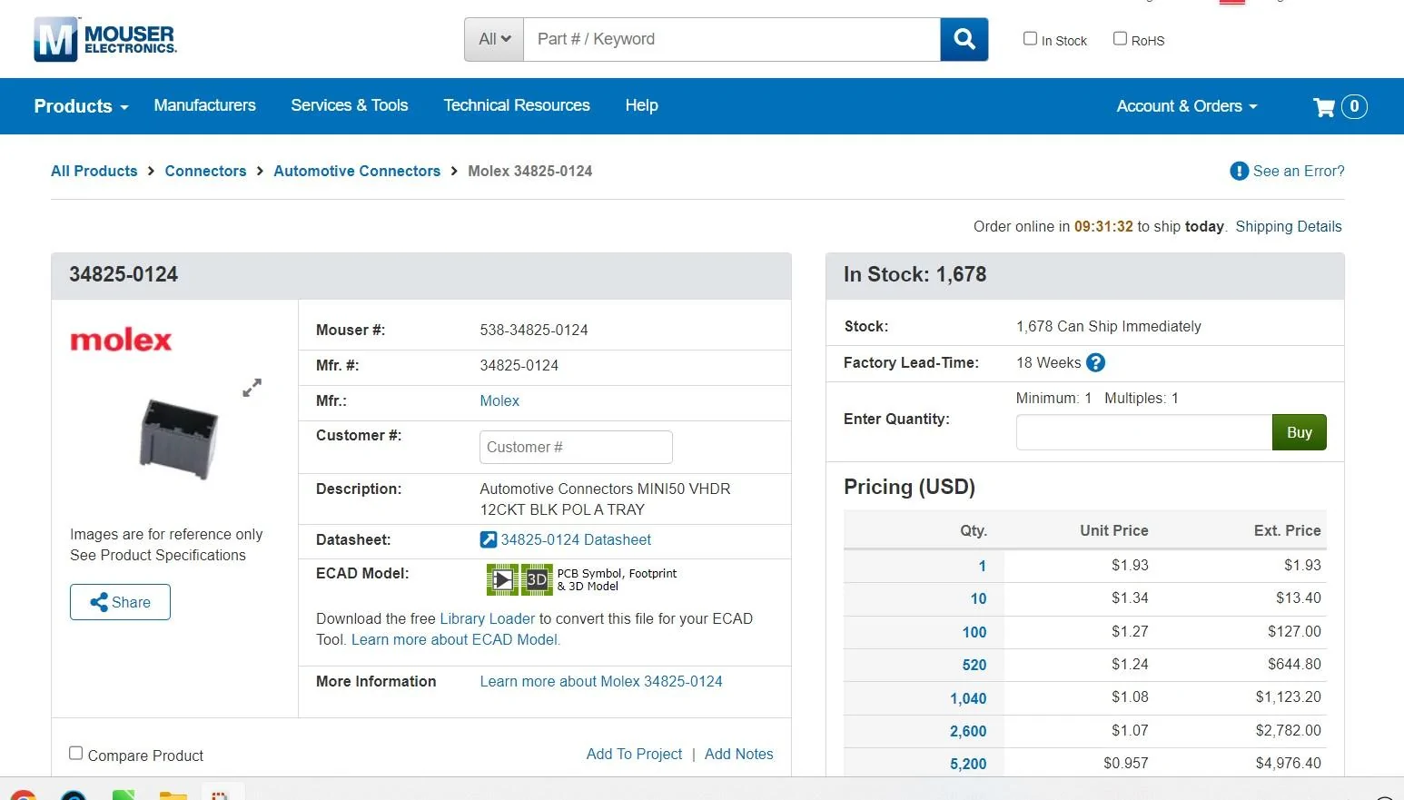Click the Add Notes link
The width and height of the screenshot is (1404, 800).
coord(739,754)
